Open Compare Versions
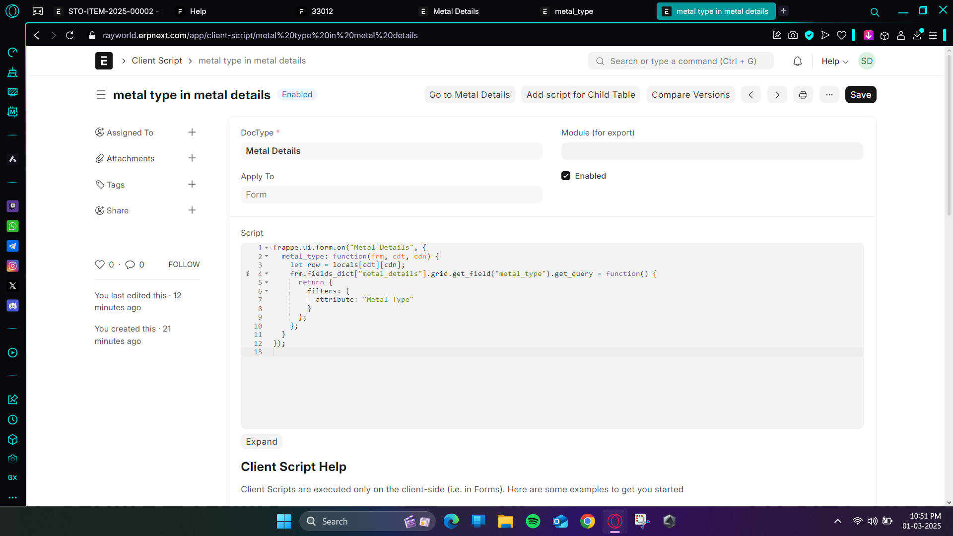 pos(690,95)
